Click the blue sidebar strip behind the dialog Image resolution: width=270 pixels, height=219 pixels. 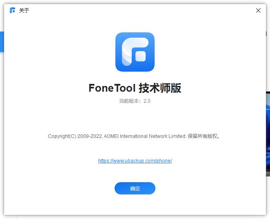(x=2, y=42)
